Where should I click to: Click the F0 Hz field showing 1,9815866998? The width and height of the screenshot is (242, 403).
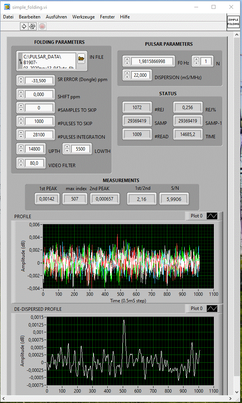tap(152, 61)
